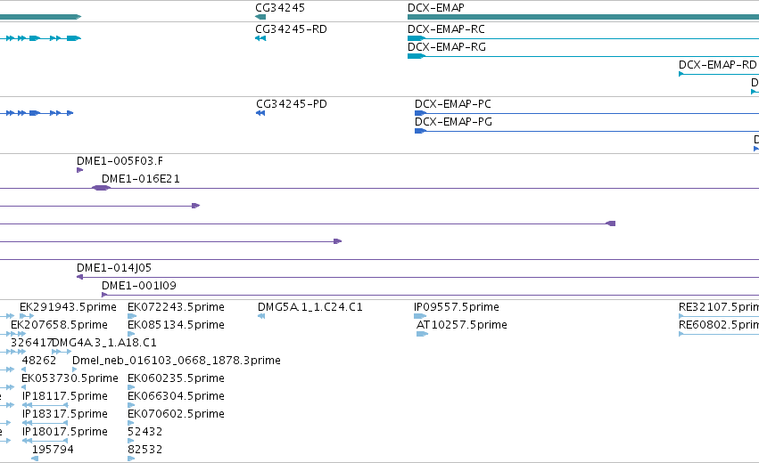Image resolution: width=759 pixels, height=463 pixels.
Task: Click DME1-014J05 left arrow glyph
Action: pyautogui.click(x=80, y=277)
